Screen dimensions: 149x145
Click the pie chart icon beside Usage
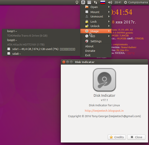tap(87, 31)
